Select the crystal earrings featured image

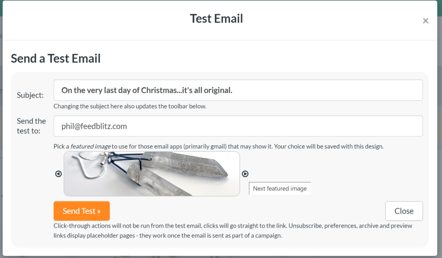pyautogui.click(x=152, y=174)
